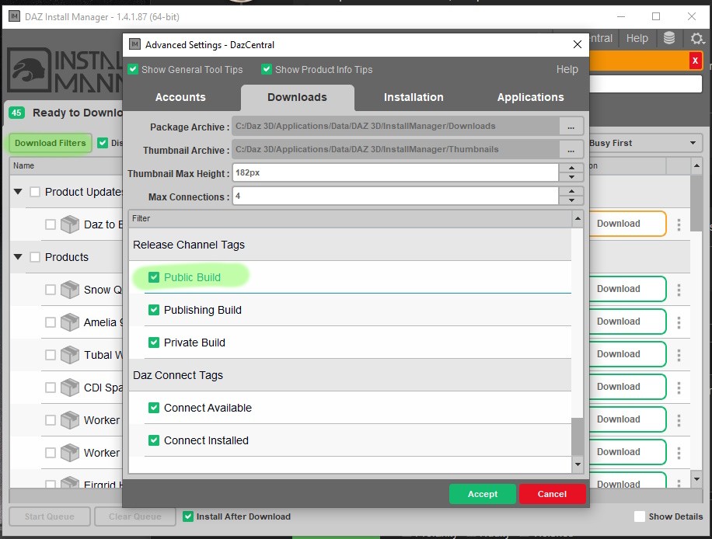
Task: Open Help in main window menu
Action: pos(637,38)
